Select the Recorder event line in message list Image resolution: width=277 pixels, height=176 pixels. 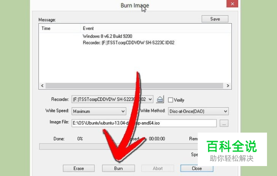click(x=128, y=43)
